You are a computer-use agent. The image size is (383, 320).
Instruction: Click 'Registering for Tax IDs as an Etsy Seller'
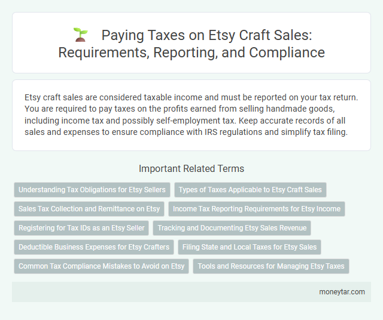(x=81, y=228)
